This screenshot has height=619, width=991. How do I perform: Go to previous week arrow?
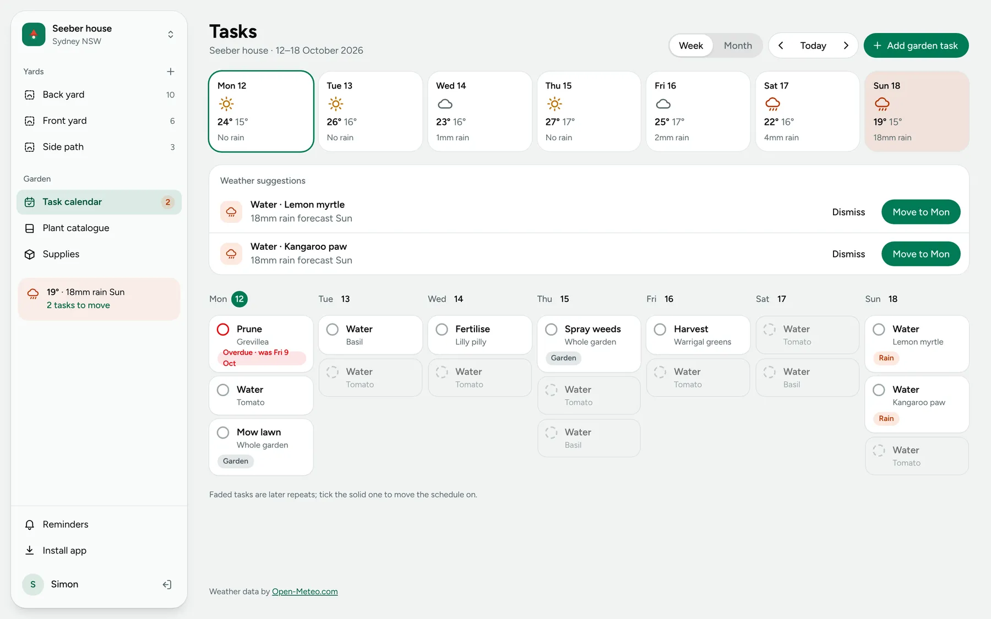[781, 46]
